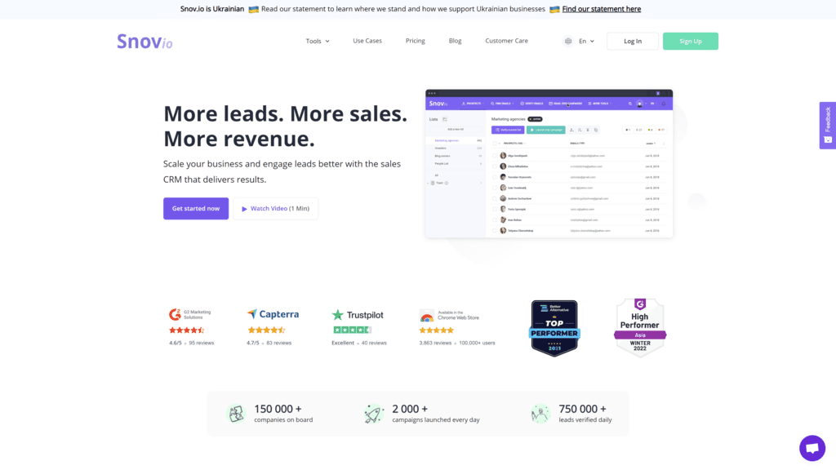Click the Capterra logo
The image size is (836, 470).
pos(273,314)
